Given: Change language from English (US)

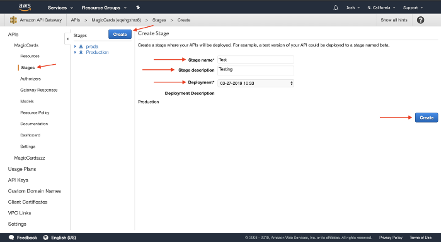Looking at the screenshot, I should pyautogui.click(x=64, y=238).
